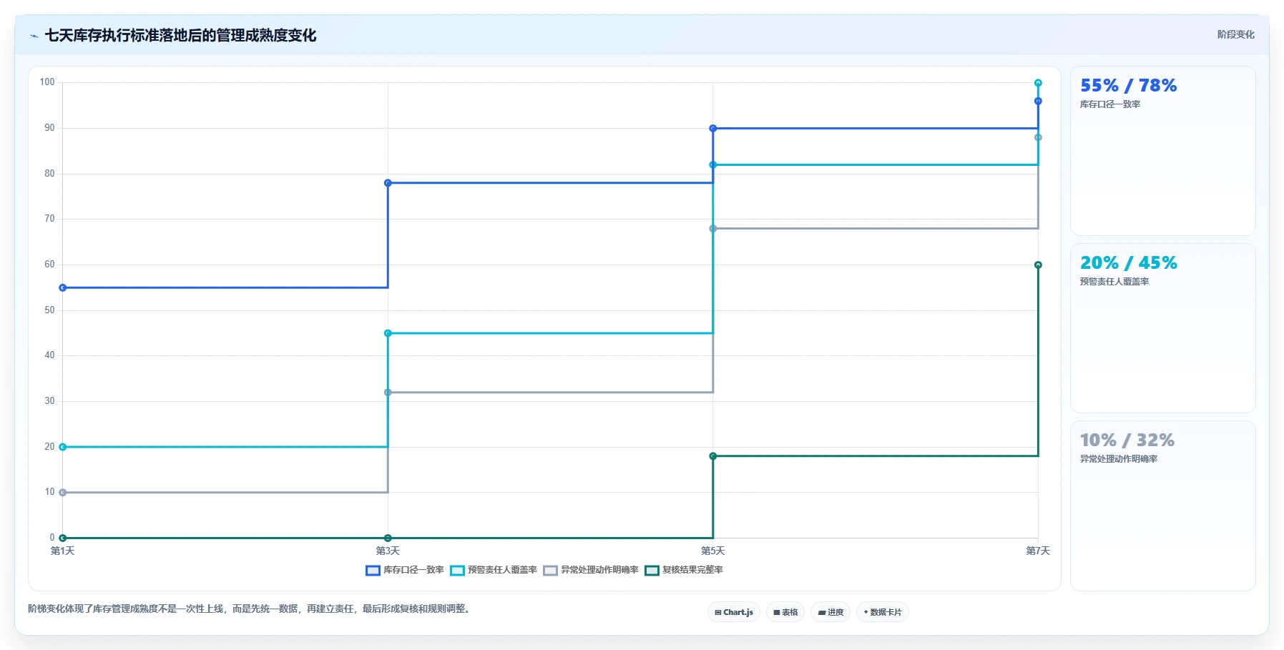The height and width of the screenshot is (650, 1284).
Task: Click the 库存口径一致率 point at 第1天 (55)
Action: pos(63,287)
